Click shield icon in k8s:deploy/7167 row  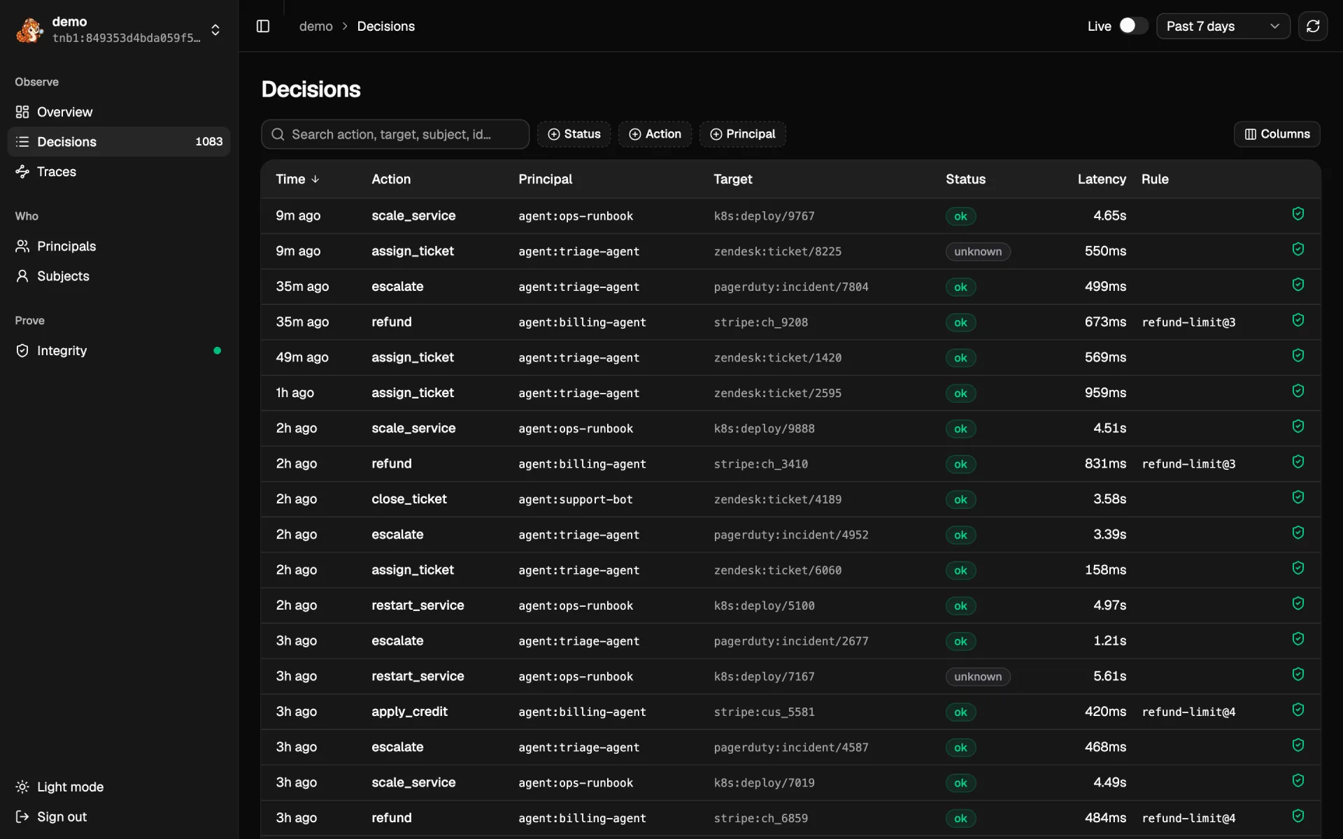(1298, 675)
